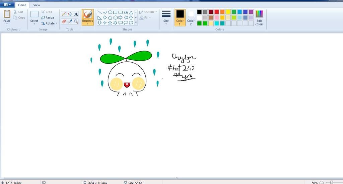343x184 pixels.
Task: Choose the Oval shape
Action: tap(110, 12)
